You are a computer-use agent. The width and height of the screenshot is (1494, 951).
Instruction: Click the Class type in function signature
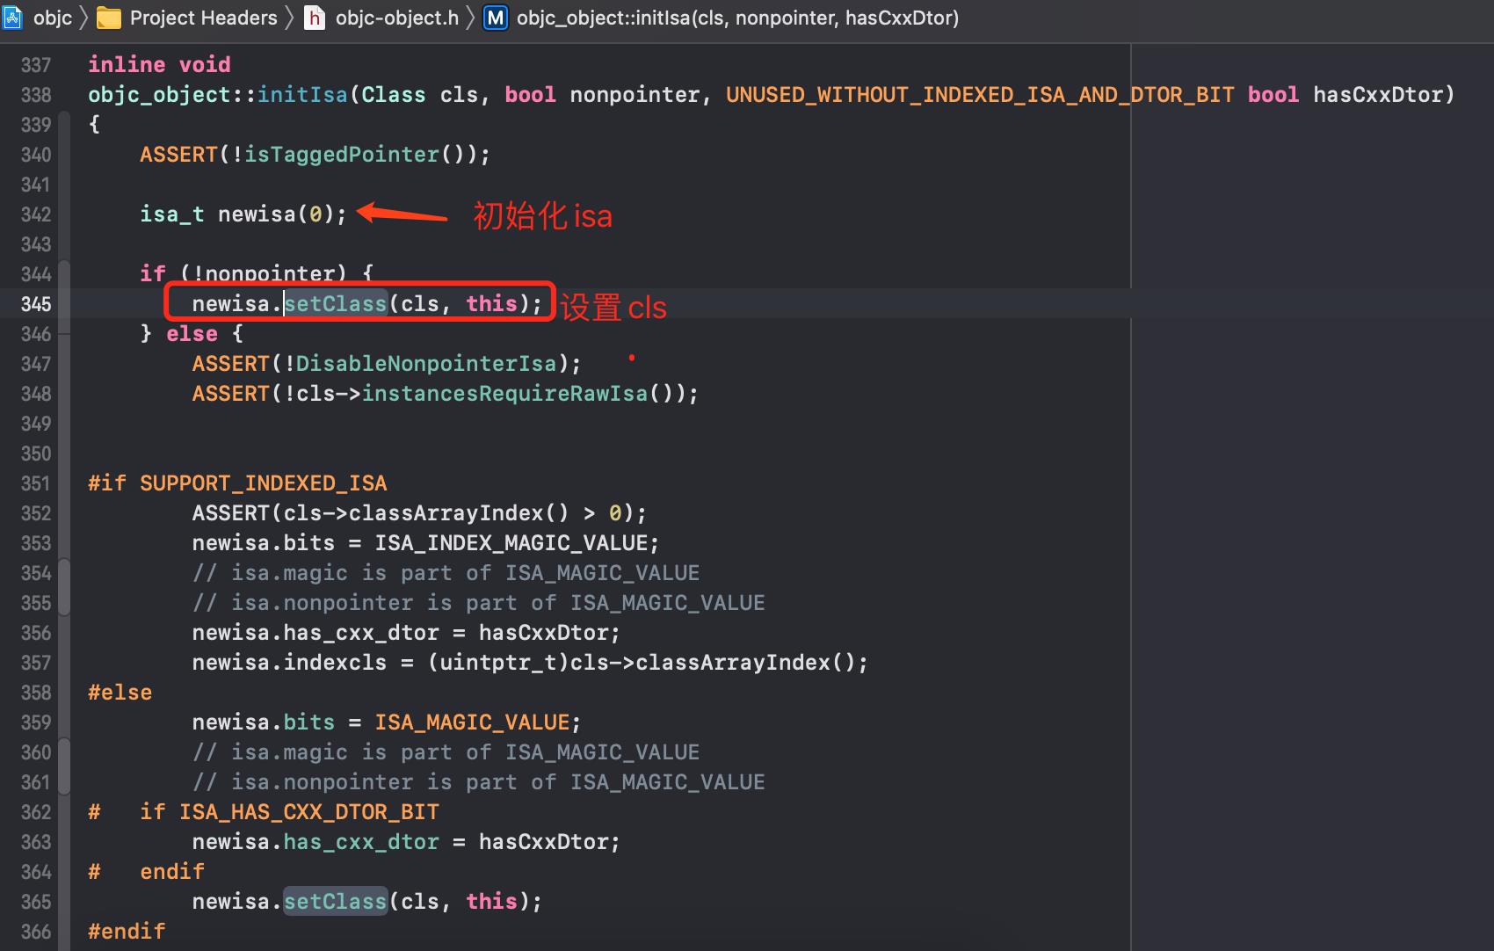click(x=394, y=95)
